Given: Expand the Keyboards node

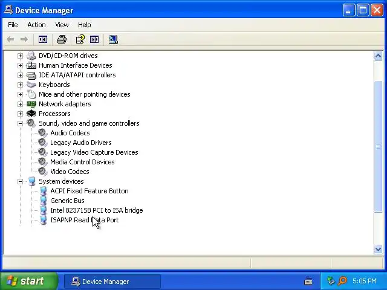Looking at the screenshot, I should click(x=20, y=85).
